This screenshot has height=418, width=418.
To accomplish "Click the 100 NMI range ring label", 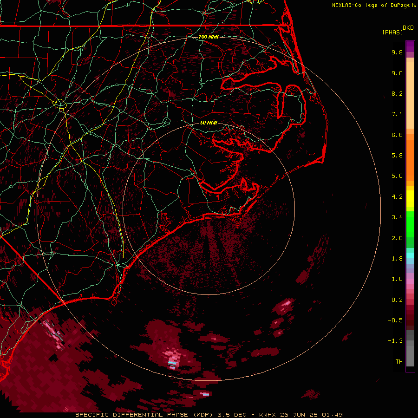I will (x=209, y=37).
